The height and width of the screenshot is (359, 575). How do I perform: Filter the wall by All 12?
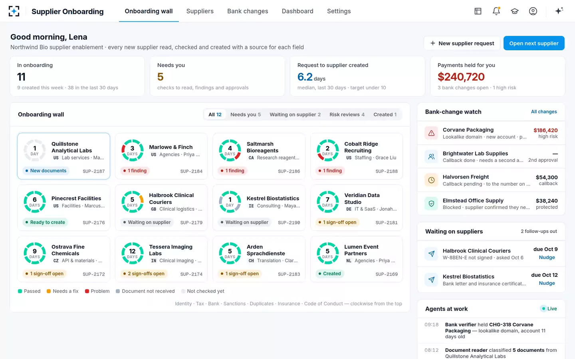point(215,114)
